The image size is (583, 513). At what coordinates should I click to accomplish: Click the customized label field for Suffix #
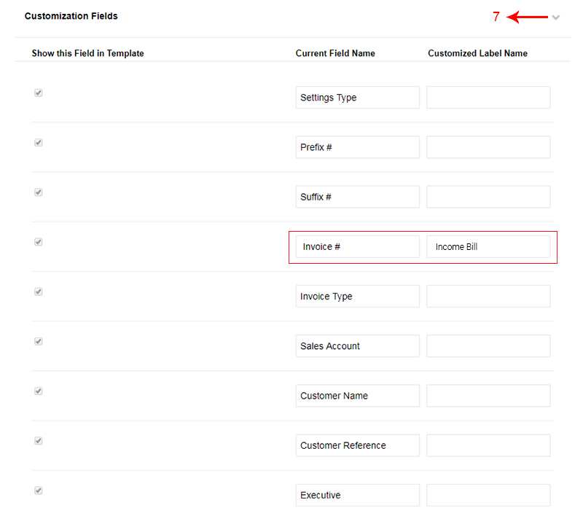[x=488, y=197]
